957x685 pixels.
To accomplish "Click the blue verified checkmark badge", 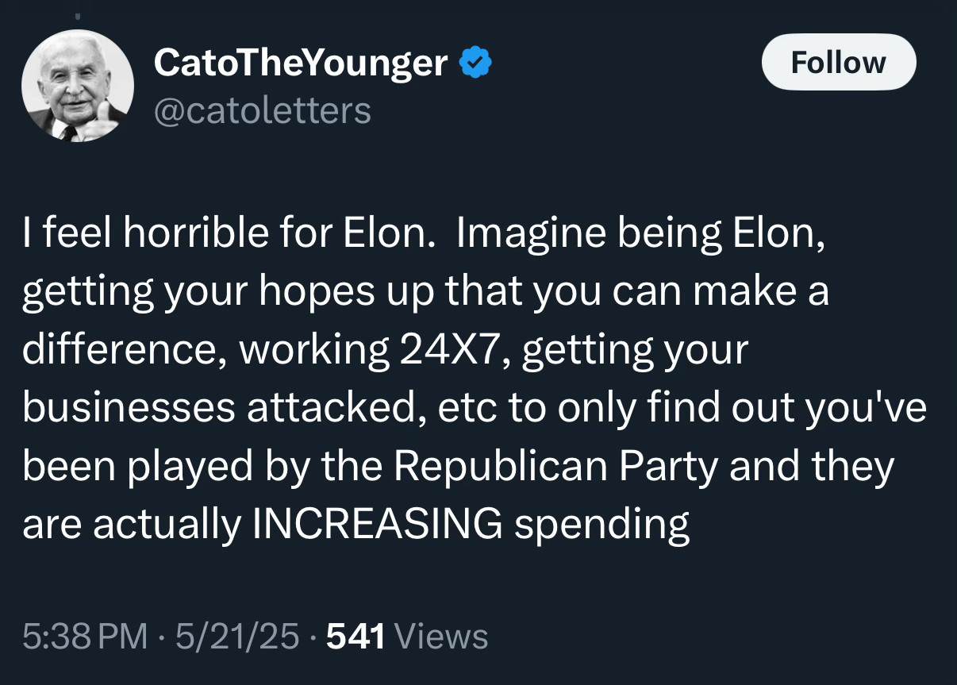I will (475, 62).
